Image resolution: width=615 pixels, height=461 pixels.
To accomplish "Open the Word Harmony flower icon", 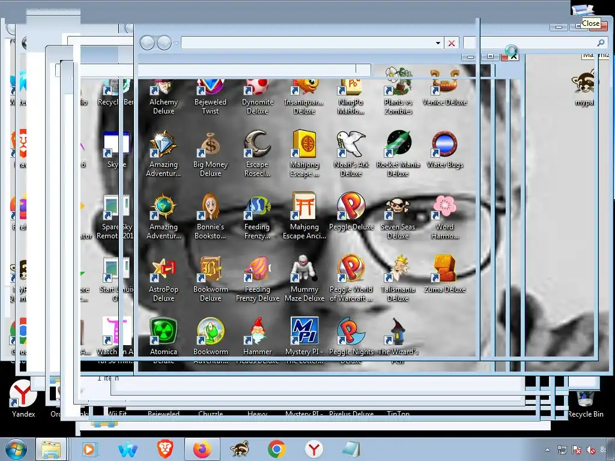I will coord(445,206).
